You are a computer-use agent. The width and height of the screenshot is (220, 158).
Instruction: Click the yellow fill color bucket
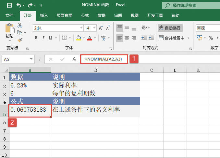pyautogui.click(x=78, y=38)
